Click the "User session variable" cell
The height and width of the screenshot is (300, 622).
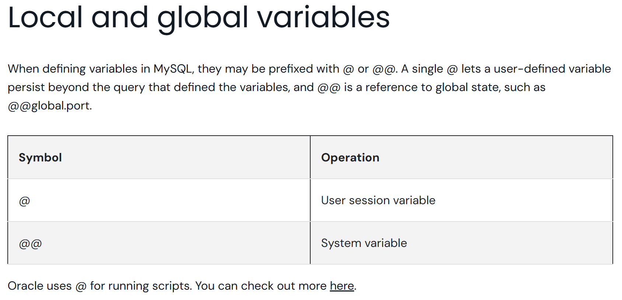[378, 200]
